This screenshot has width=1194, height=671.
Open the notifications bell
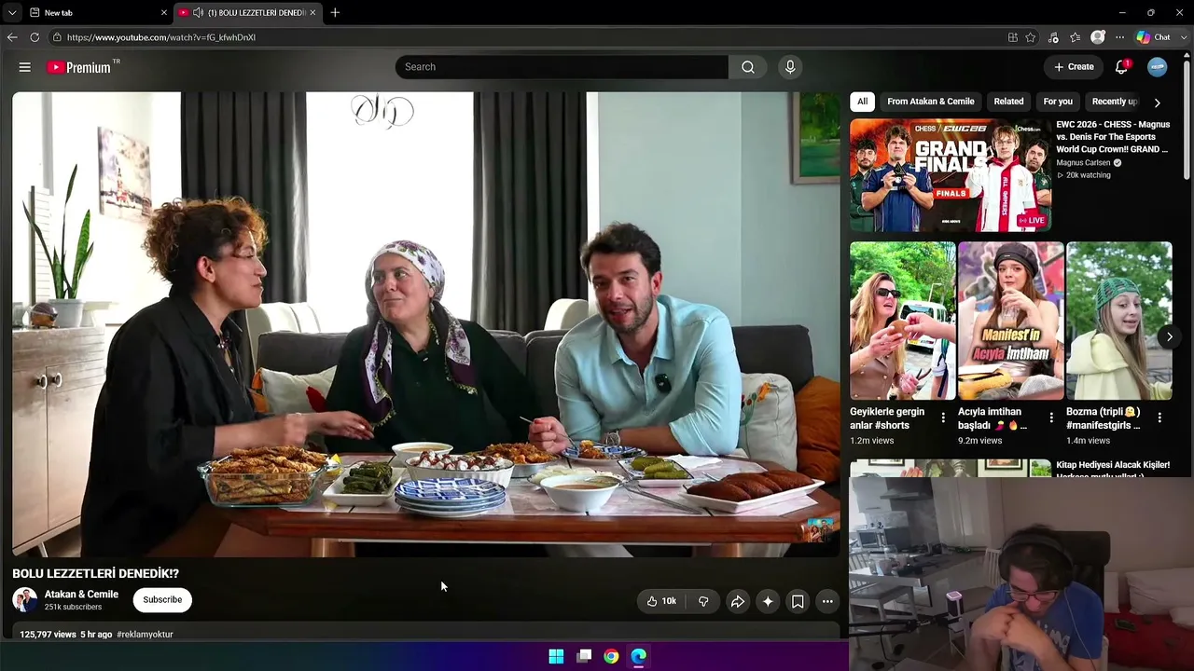click(x=1122, y=67)
